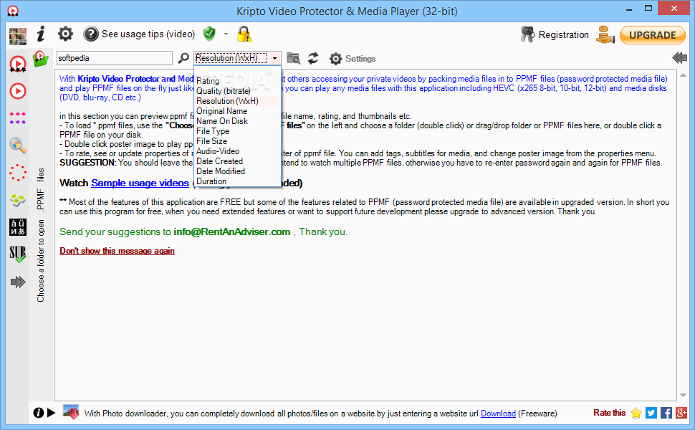The image size is (695, 430).
Task: Expand the arrow next to green shield
Action: [226, 34]
